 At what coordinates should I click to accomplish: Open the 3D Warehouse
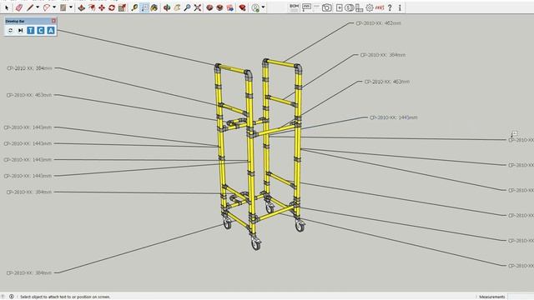(x=209, y=7)
